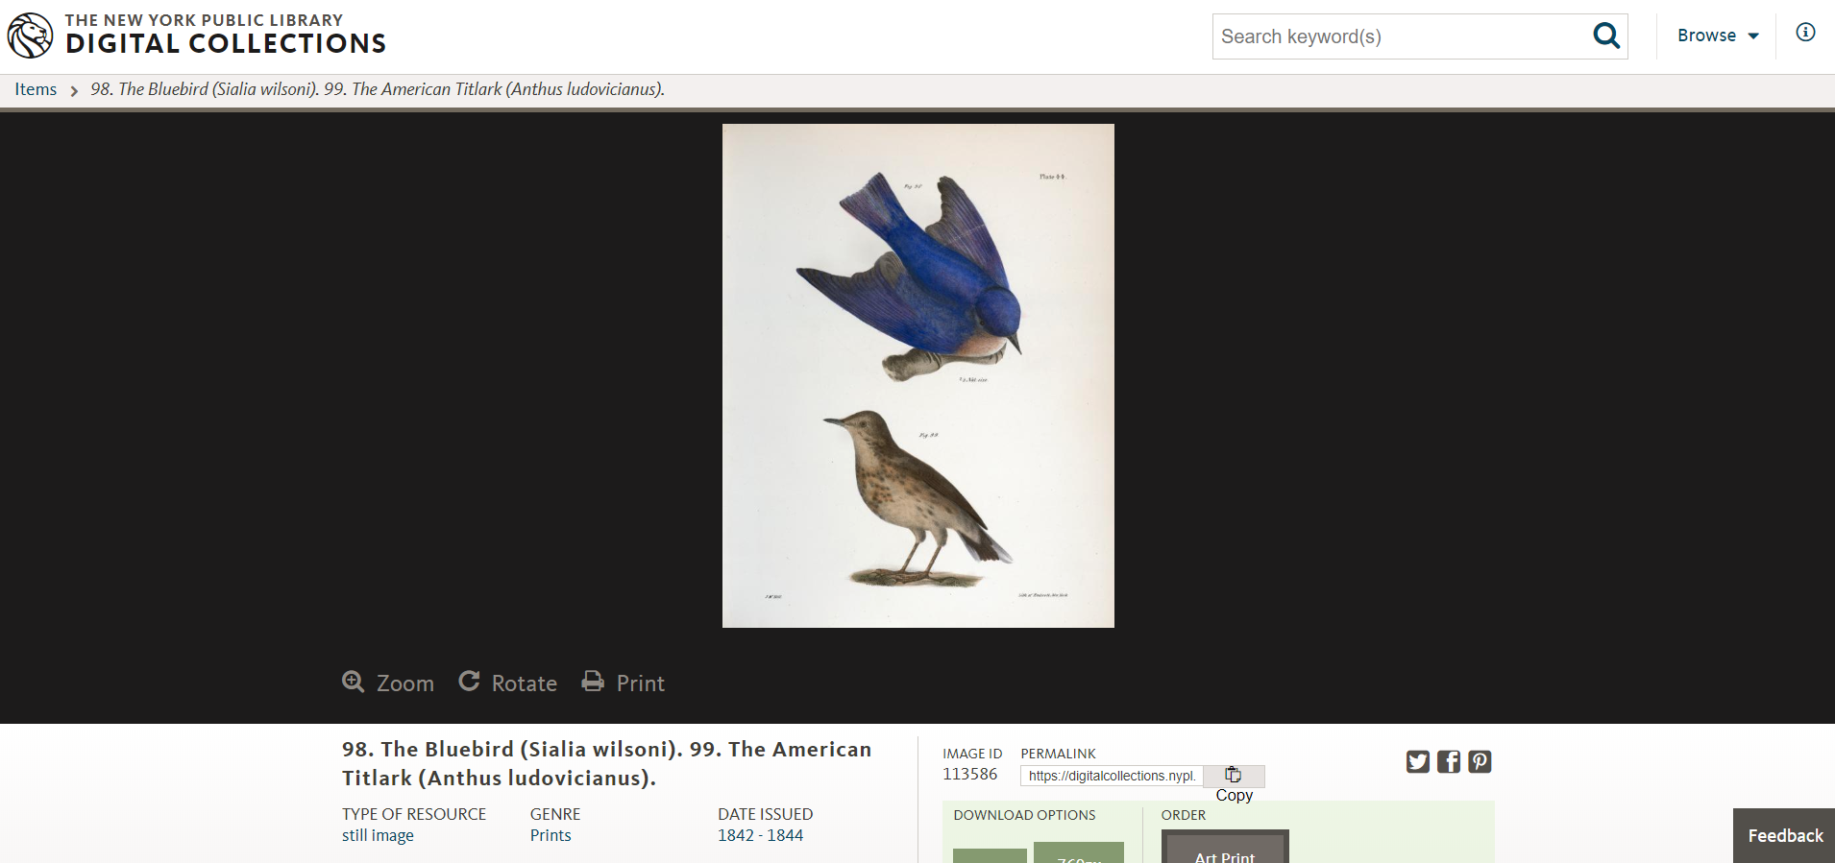Click the 'TYPE OF RESOURCE' label
Screen dimensions: 1835x863
(x=414, y=814)
